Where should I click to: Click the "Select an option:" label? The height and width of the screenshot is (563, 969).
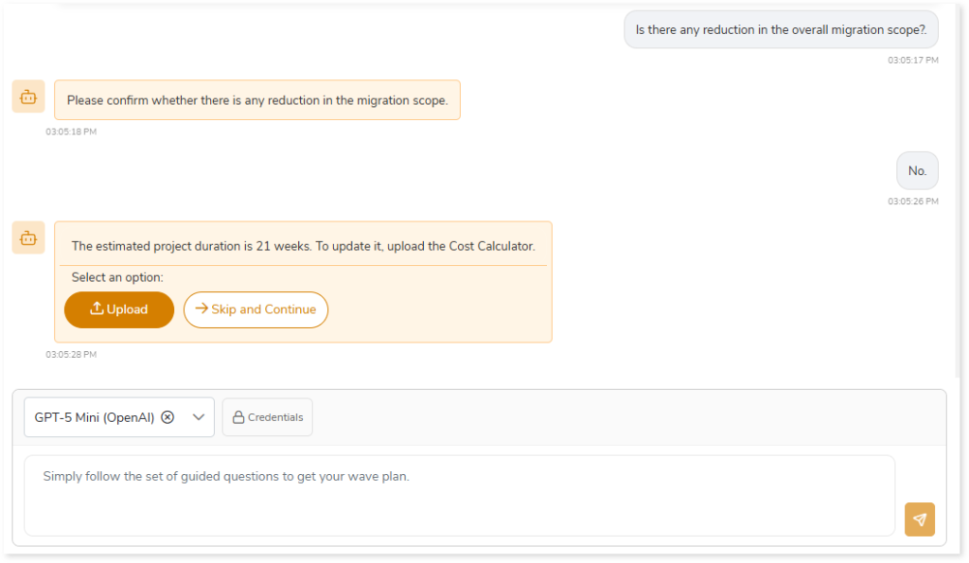click(117, 278)
